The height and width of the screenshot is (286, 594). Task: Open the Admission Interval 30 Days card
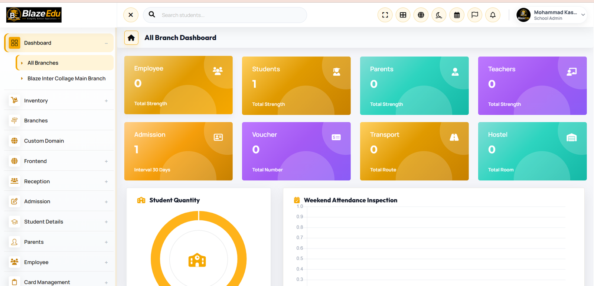click(179, 151)
